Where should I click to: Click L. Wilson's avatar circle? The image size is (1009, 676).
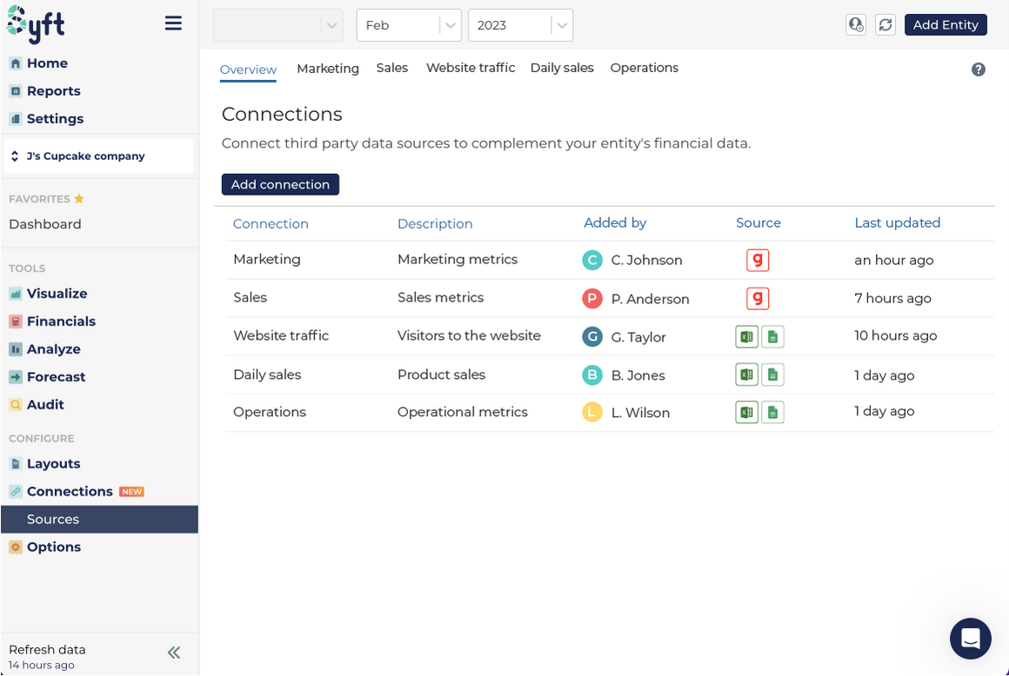point(592,412)
